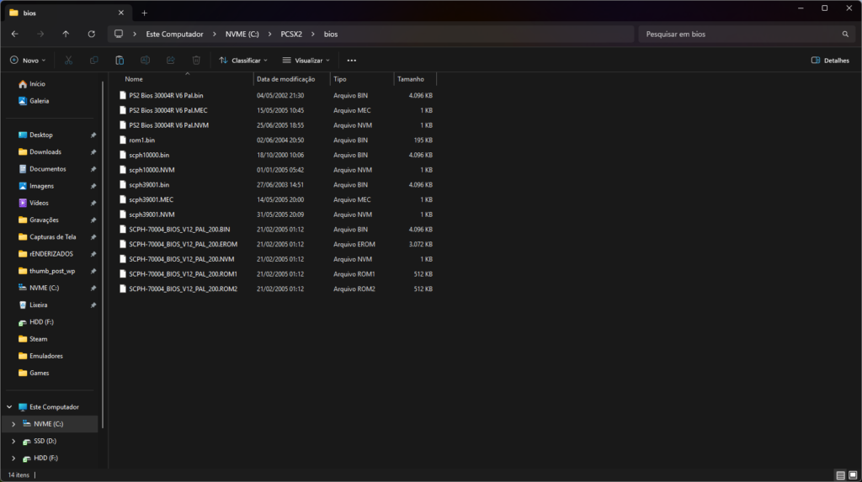Open the See more three-dots menu

click(352, 61)
